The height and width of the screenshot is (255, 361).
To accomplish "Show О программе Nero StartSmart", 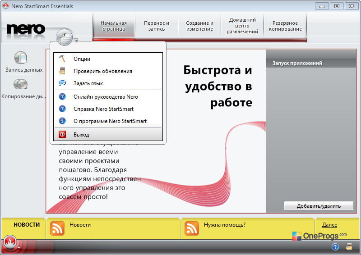I will click(108, 121).
